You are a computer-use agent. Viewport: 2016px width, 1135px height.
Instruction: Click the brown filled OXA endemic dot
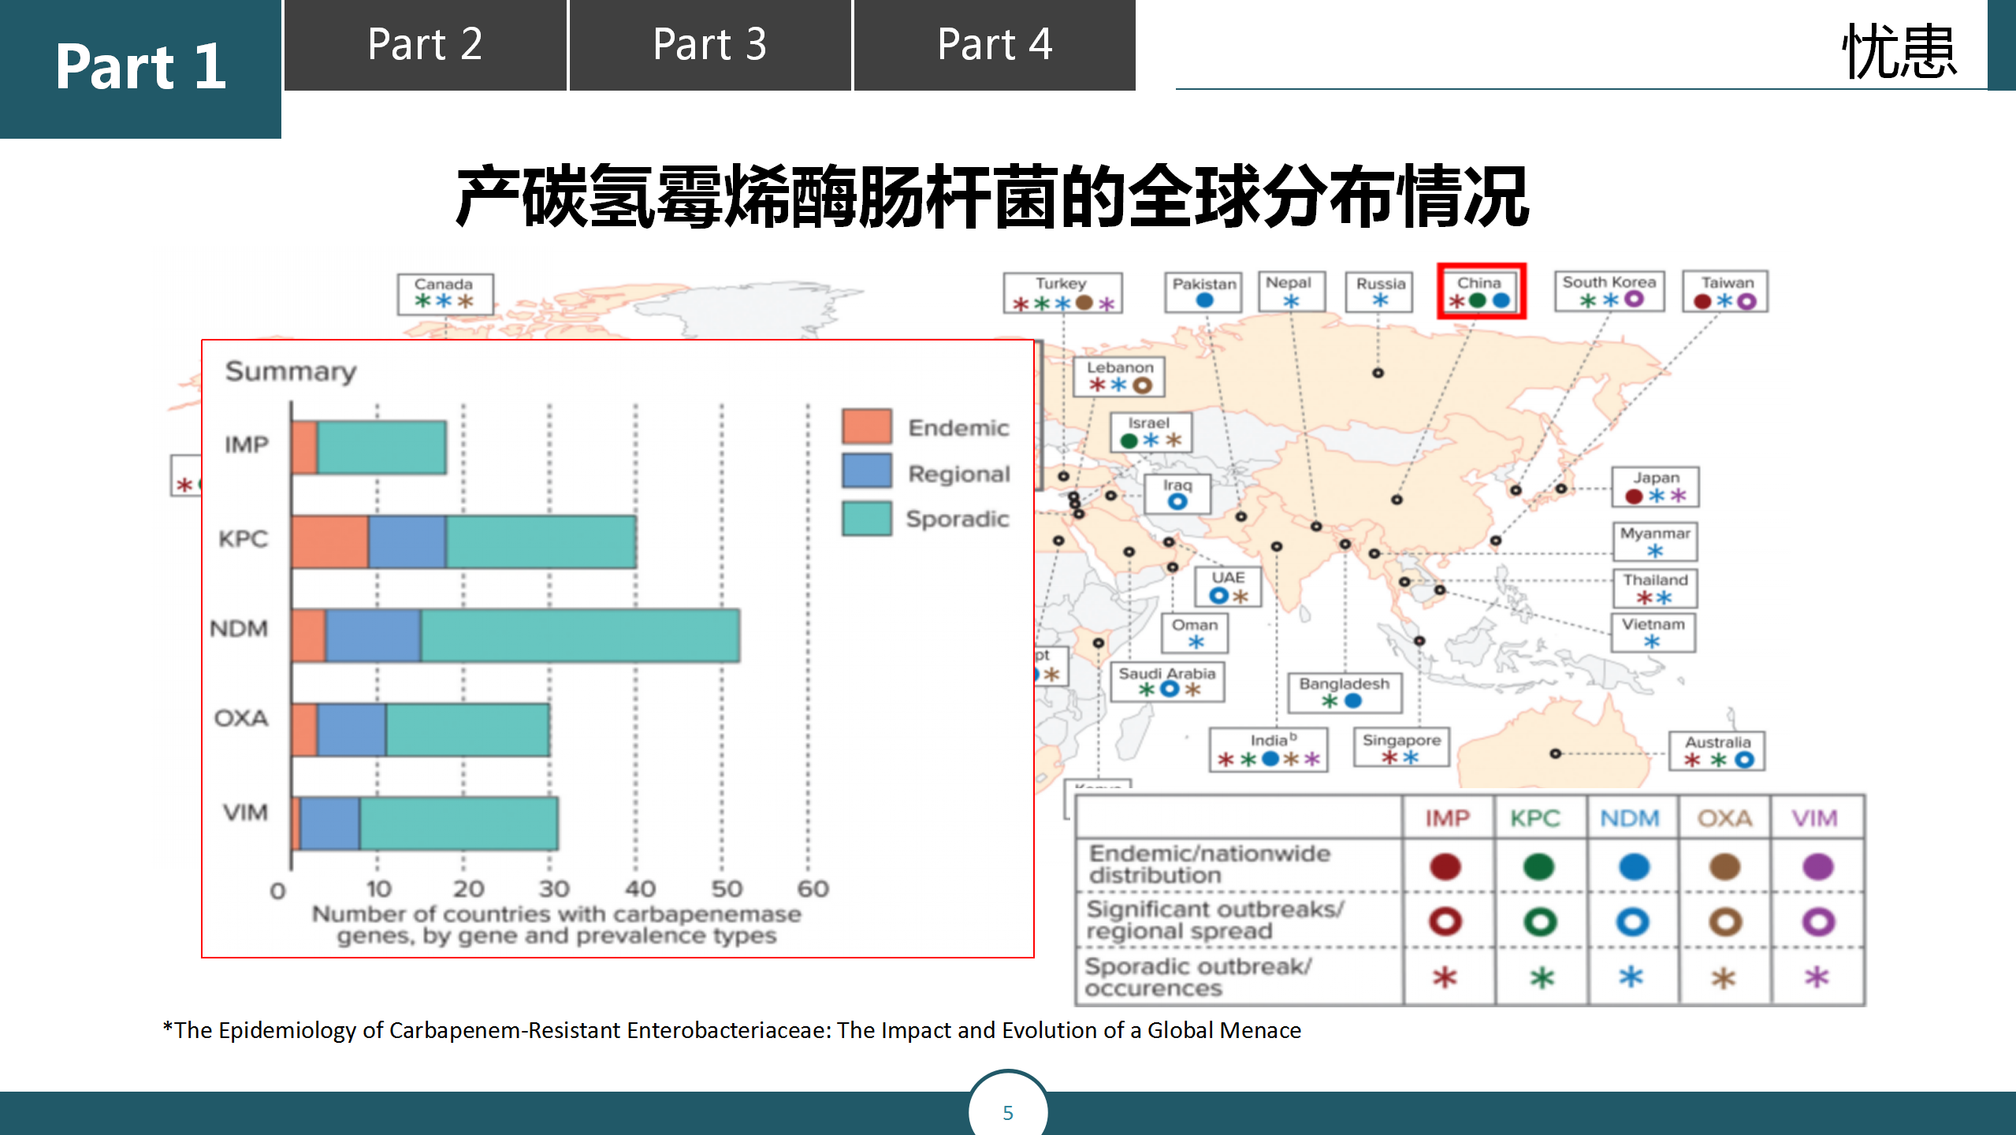pyautogui.click(x=1724, y=867)
